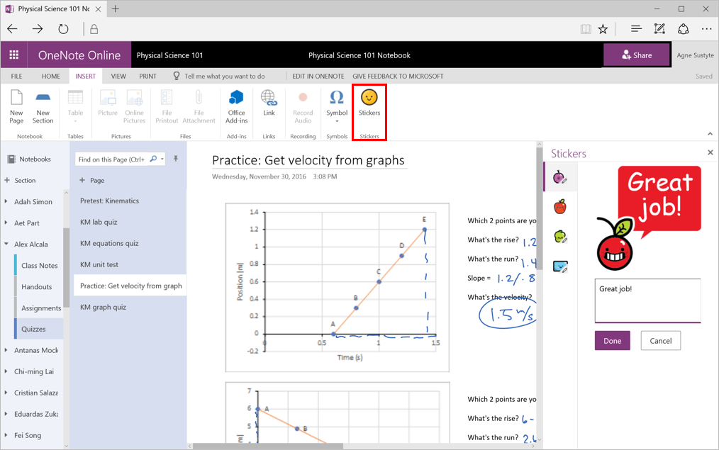The width and height of the screenshot is (719, 450).
Task: Open Office Add-ins
Action: point(236,106)
